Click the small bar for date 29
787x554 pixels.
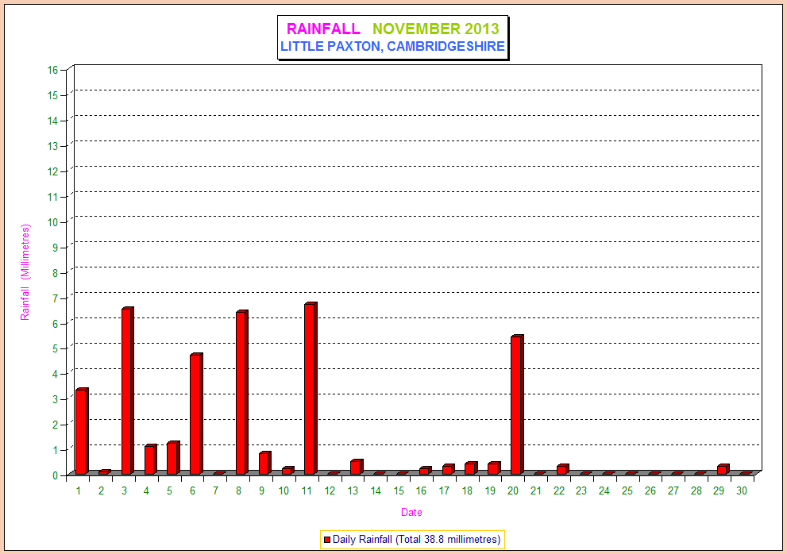tap(723, 469)
